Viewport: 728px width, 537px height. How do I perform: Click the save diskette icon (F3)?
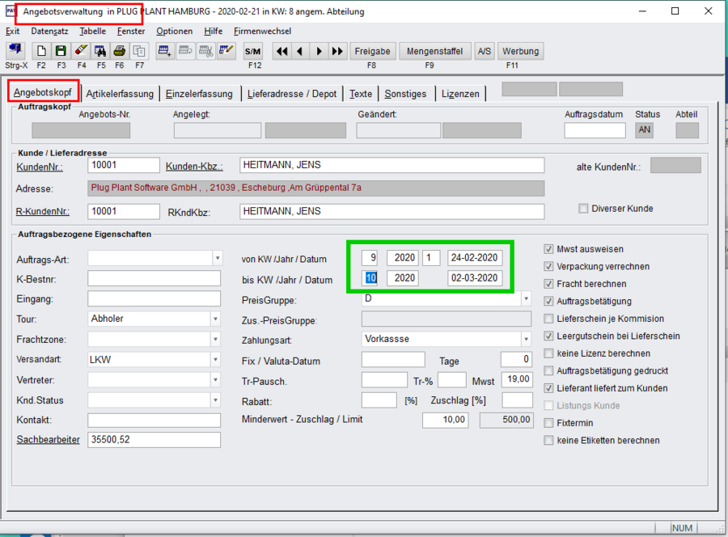click(x=61, y=51)
